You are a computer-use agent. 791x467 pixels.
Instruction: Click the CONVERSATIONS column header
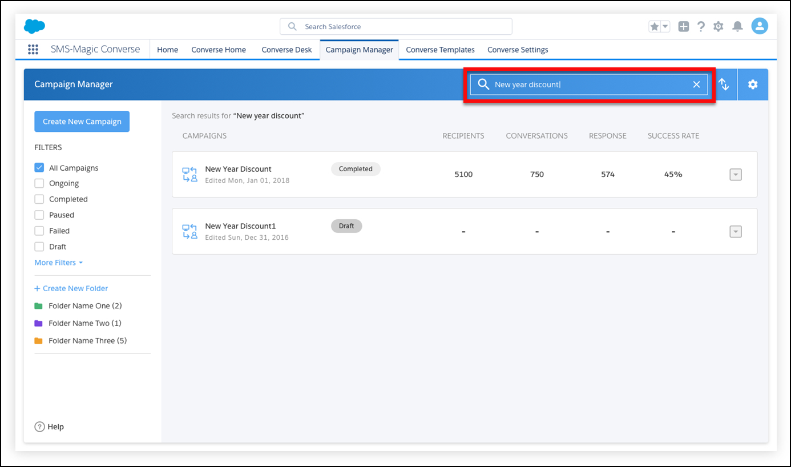pyautogui.click(x=537, y=136)
